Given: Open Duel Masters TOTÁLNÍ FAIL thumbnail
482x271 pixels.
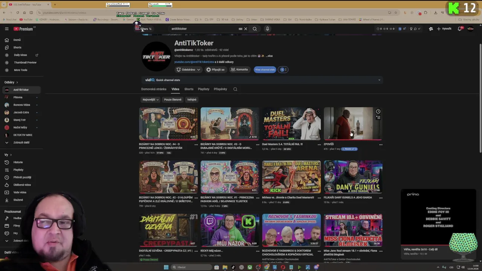Looking at the screenshot, I should click(x=291, y=123).
